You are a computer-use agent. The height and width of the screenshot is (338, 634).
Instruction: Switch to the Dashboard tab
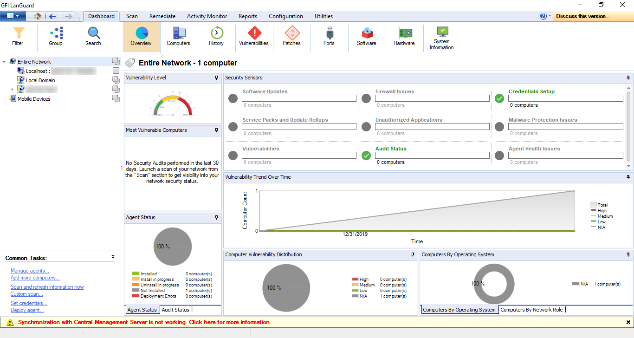pos(101,16)
